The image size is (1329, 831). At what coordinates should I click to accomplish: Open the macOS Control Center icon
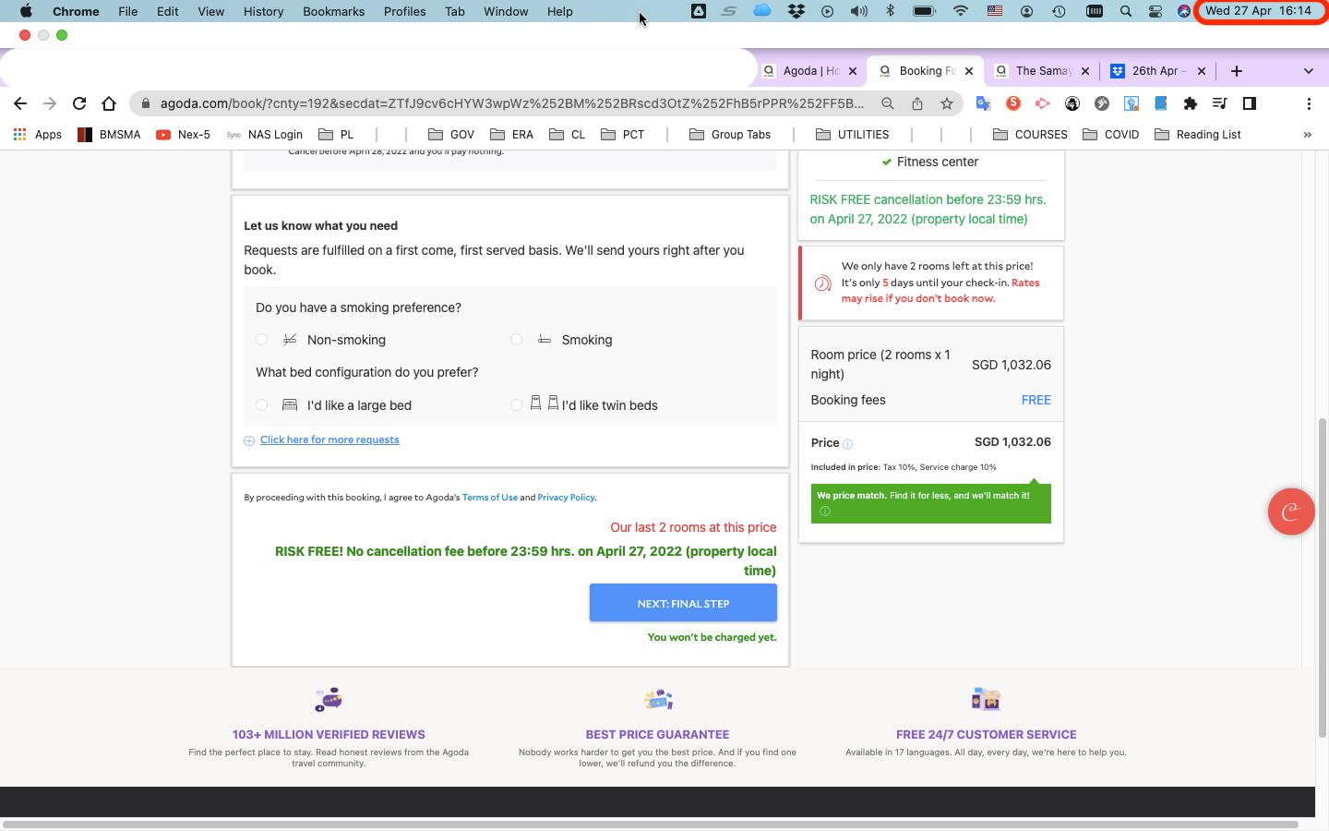pos(1155,12)
